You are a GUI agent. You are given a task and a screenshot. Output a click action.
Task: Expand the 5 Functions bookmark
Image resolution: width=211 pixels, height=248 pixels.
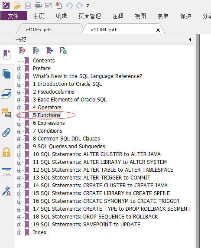pos(19,116)
